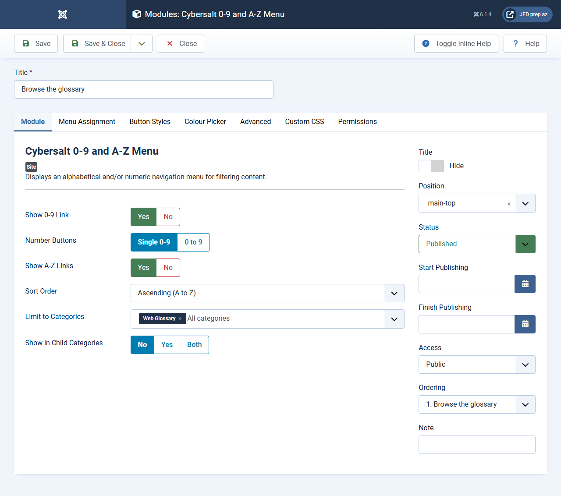Viewport: 561px width, 496px height.
Task: Click the Close button
Action: point(181,43)
